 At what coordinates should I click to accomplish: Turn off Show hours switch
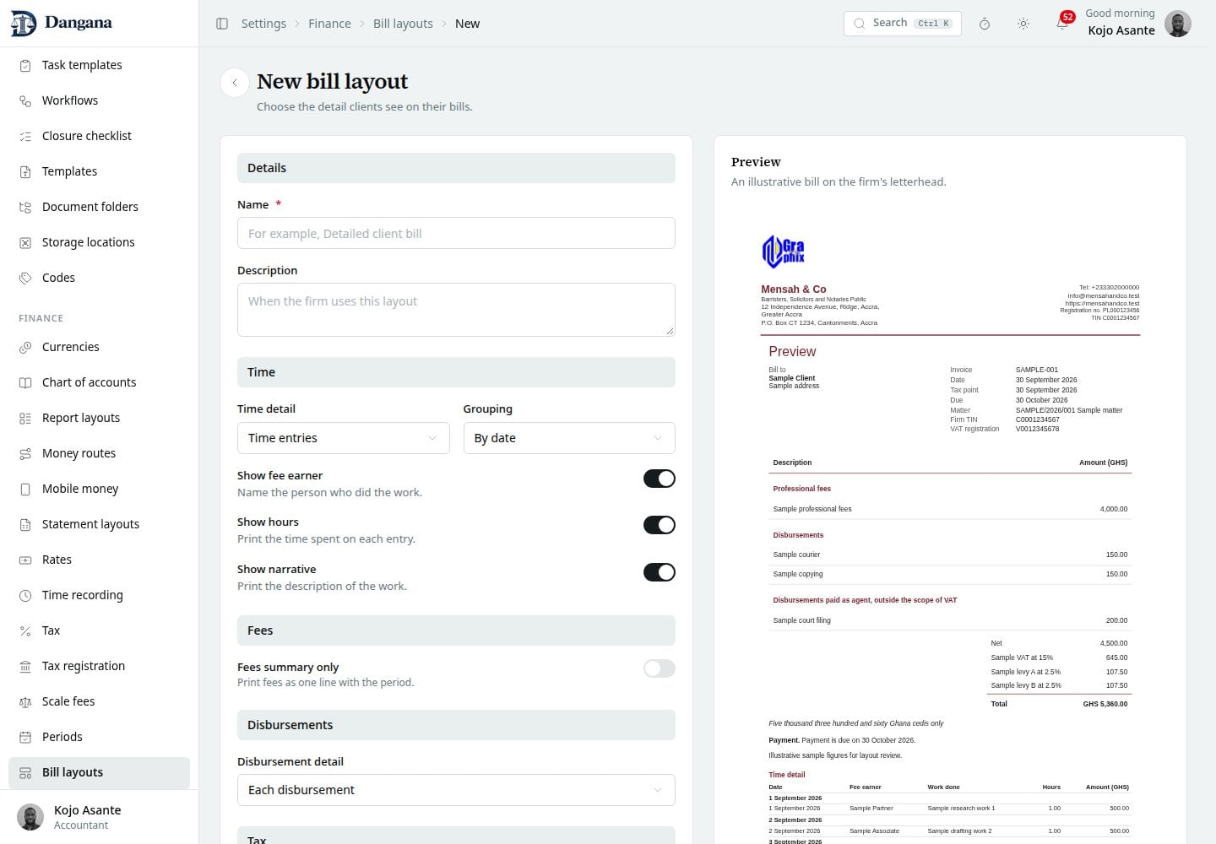(660, 525)
